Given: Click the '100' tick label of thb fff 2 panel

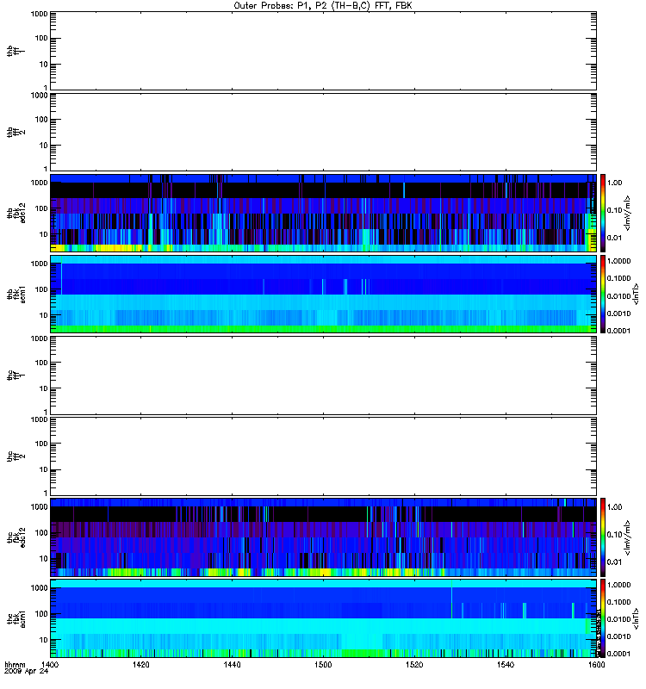Looking at the screenshot, I should [41, 120].
